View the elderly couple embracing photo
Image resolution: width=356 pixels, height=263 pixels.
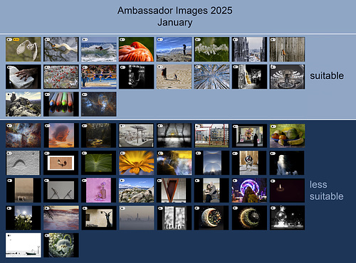click(211, 190)
